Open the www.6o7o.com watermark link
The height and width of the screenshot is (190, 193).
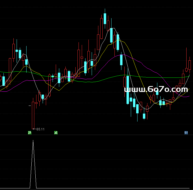click(156, 90)
